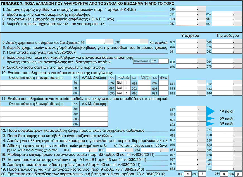Focus the fuel installation expense field 087
Image resolution: width=243 pixels, height=177 pixels.
[x=191, y=140]
